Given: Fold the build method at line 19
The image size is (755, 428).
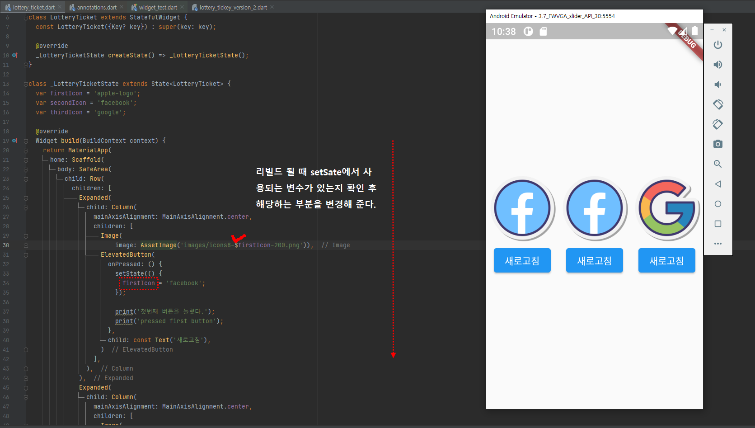Looking at the screenshot, I should point(26,141).
